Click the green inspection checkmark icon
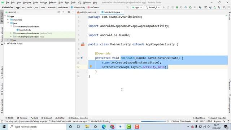231x130 pixels. pyautogui.click(x=226, y=16)
